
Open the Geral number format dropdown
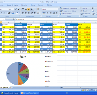pyautogui.click(x=57, y=9)
